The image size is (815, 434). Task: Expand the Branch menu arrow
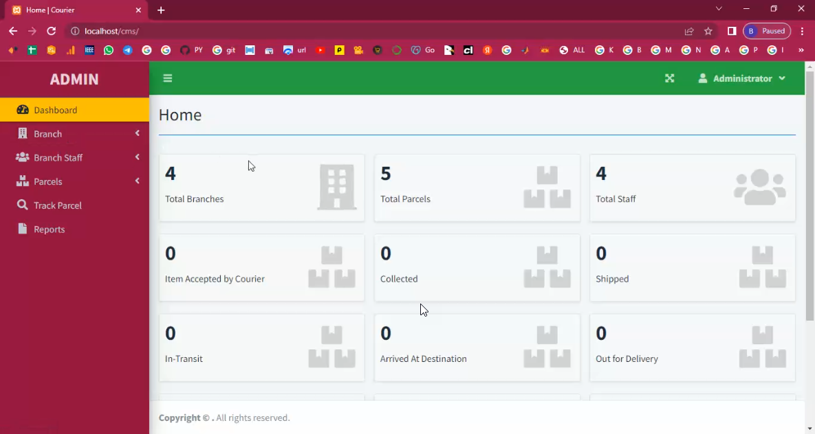138,133
